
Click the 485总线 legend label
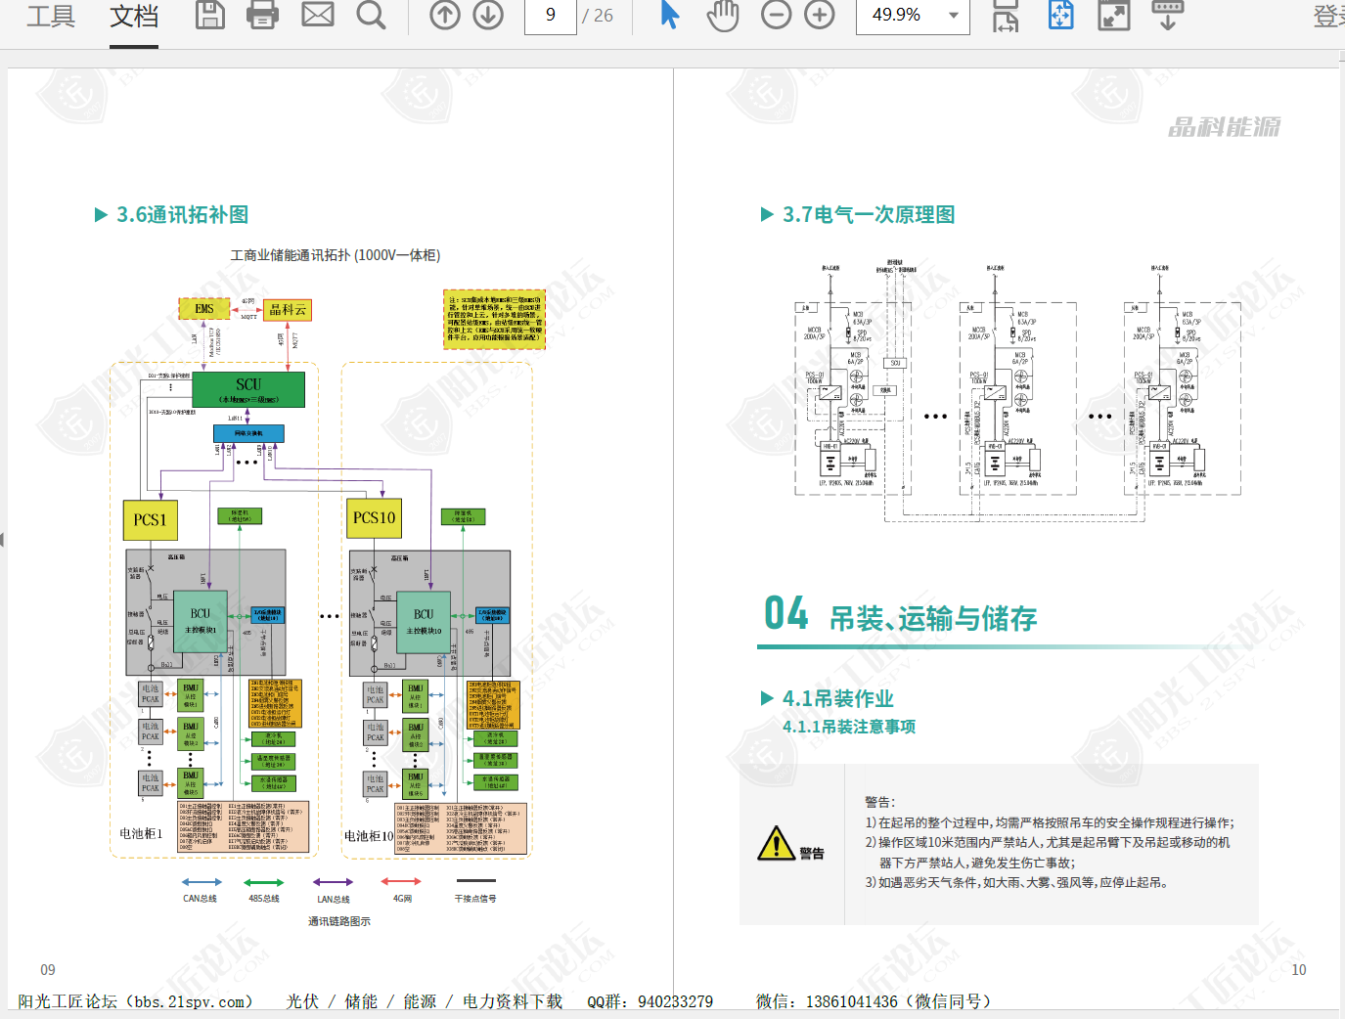(264, 899)
